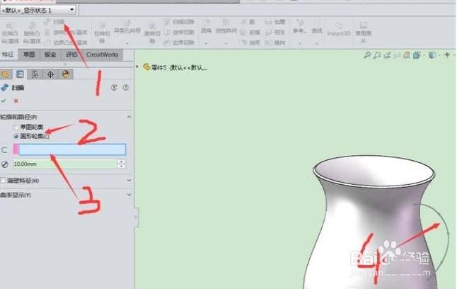Click the Curves (曲线) tool
The width and height of the screenshot is (457, 289).
317,26
